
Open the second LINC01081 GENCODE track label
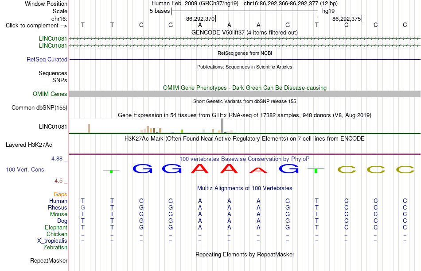click(53, 46)
